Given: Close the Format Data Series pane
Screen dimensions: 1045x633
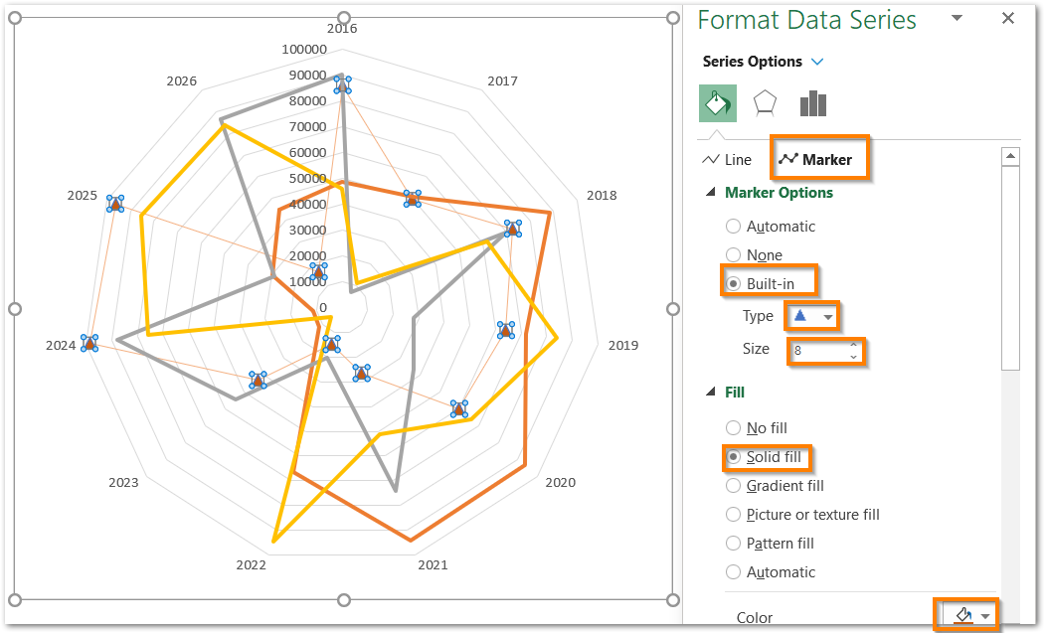Looking at the screenshot, I should pyautogui.click(x=1007, y=18).
